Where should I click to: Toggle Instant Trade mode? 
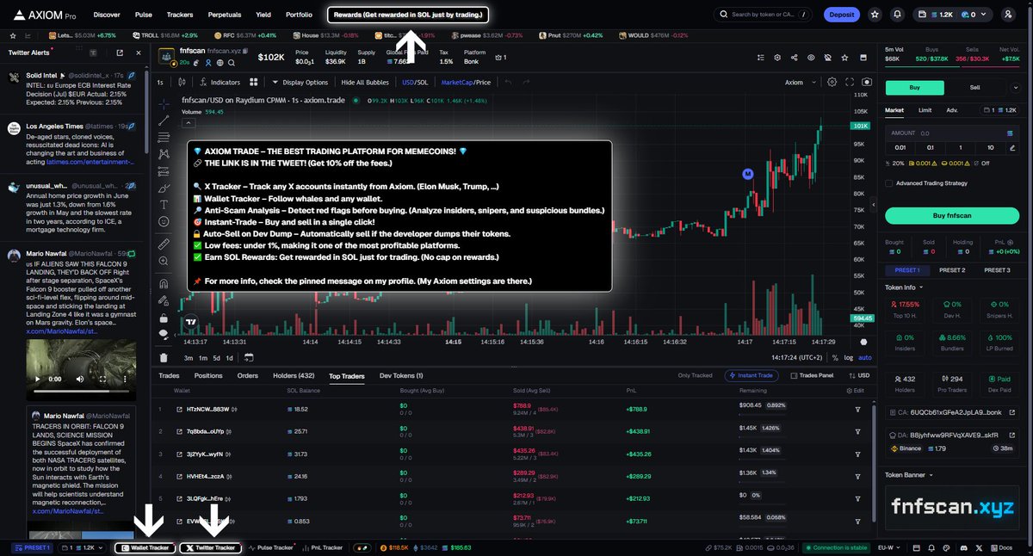753,375
